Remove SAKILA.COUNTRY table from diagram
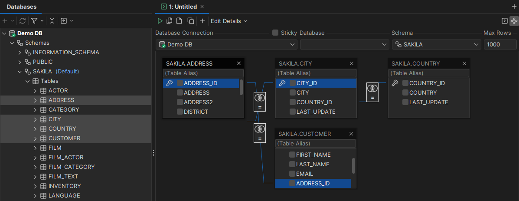Image resolution: width=519 pixels, height=201 pixels. [464, 63]
